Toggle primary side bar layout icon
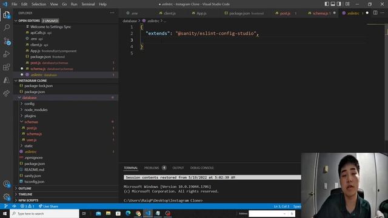Viewport: 388px width, 218px height. pyautogui.click(x=327, y=4)
